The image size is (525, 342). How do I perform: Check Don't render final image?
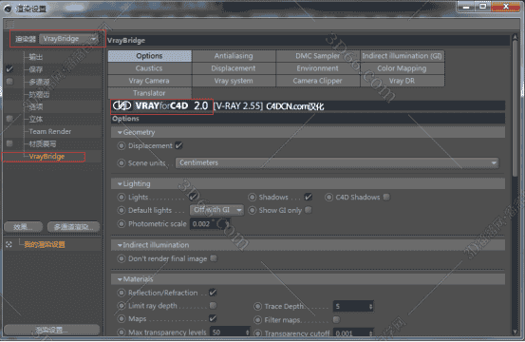coord(214,258)
